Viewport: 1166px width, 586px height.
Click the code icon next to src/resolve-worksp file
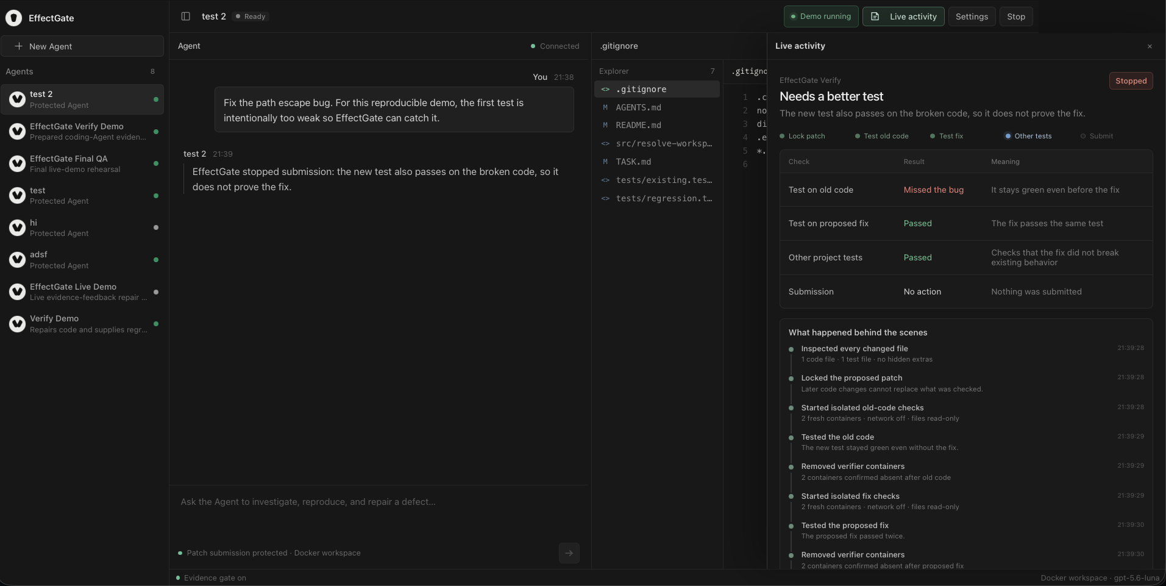tap(605, 144)
